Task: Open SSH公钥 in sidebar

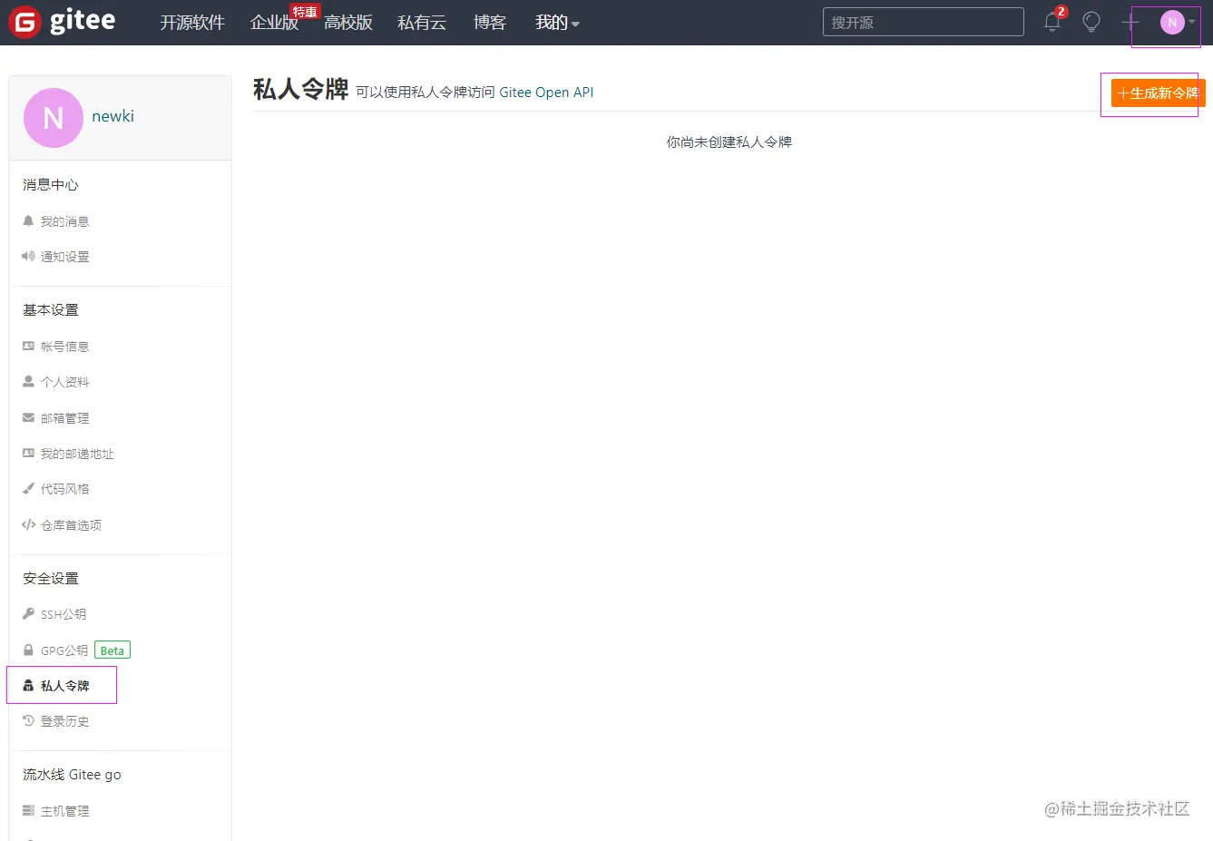Action: click(64, 614)
